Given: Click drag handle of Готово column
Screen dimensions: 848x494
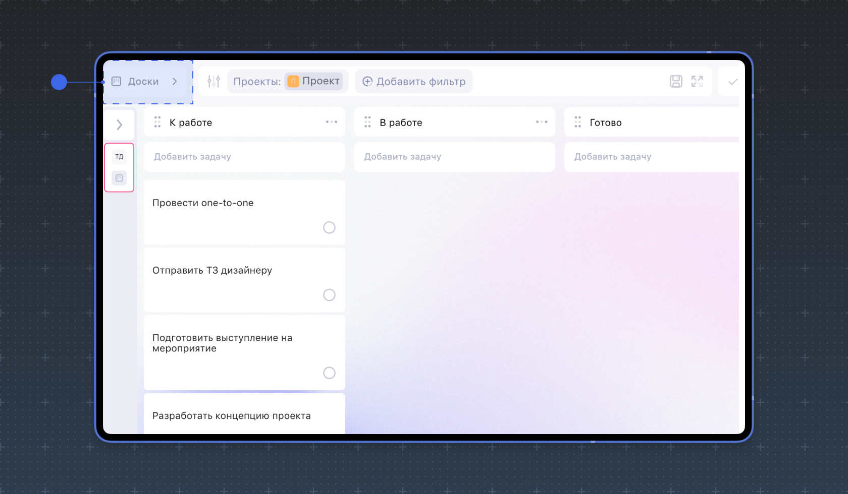Looking at the screenshot, I should pyautogui.click(x=577, y=122).
